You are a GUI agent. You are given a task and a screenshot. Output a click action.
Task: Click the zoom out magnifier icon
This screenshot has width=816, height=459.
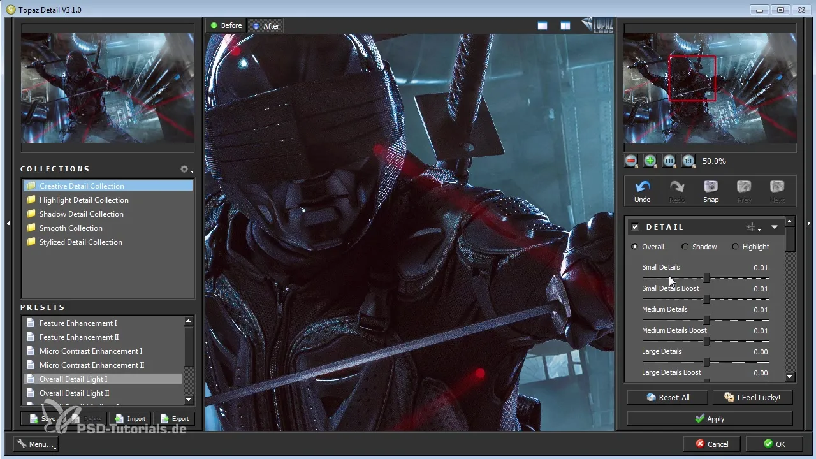631,161
